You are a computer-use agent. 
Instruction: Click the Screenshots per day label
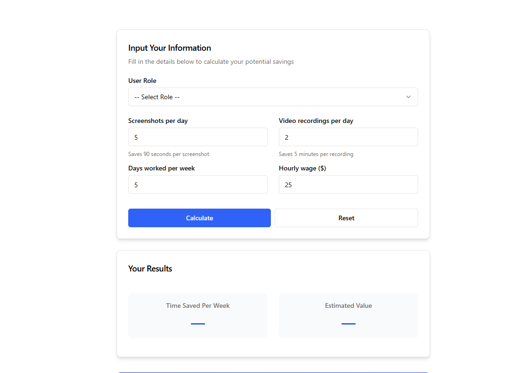click(158, 121)
